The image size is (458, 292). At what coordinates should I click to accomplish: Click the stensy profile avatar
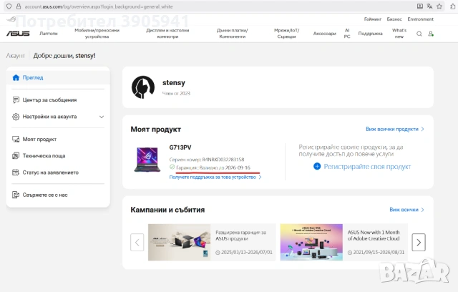click(x=143, y=87)
